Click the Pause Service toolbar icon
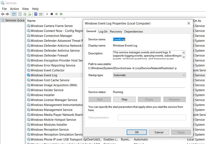 tap(56, 14)
